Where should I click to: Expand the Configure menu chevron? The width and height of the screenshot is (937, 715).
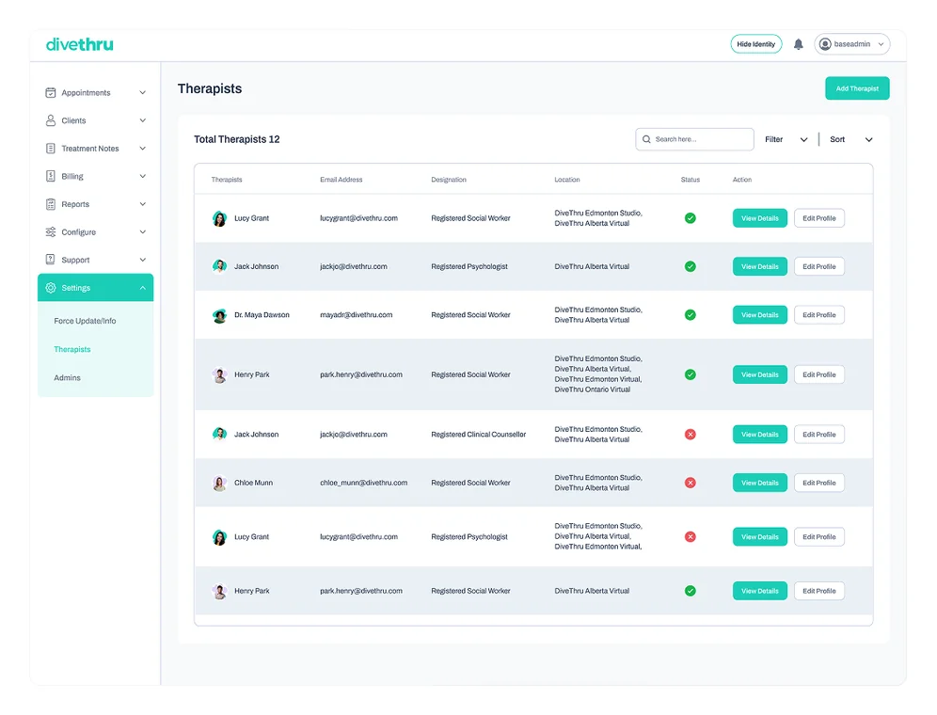pos(143,232)
